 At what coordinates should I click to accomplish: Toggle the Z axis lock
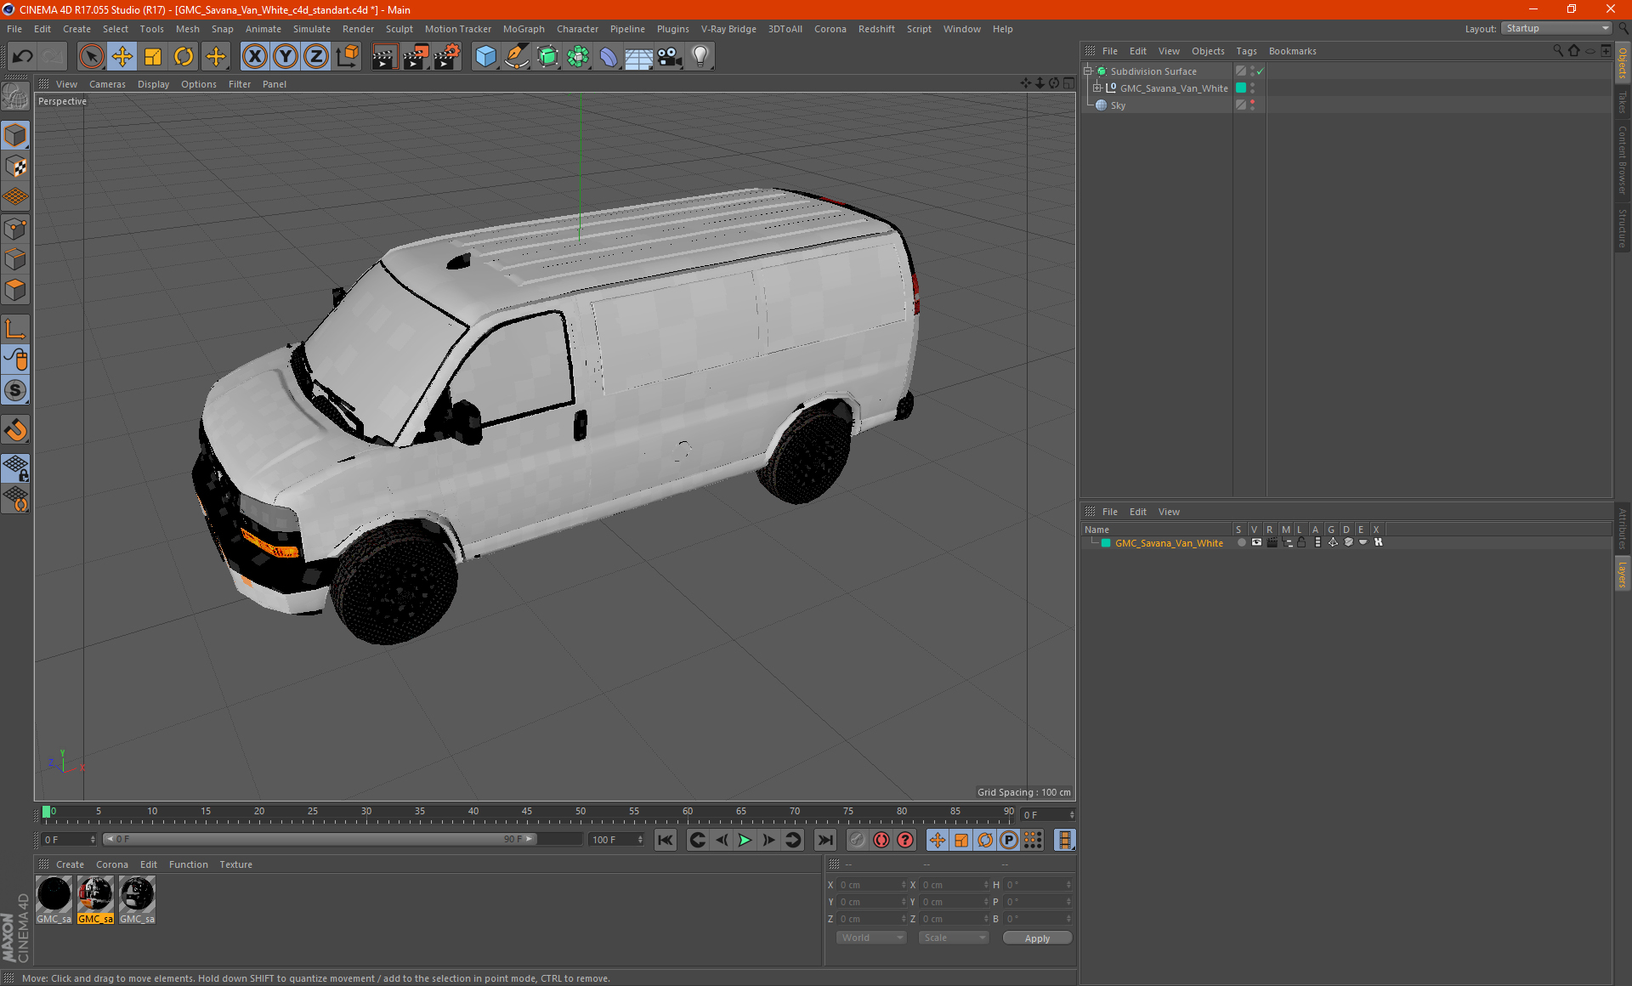(316, 56)
